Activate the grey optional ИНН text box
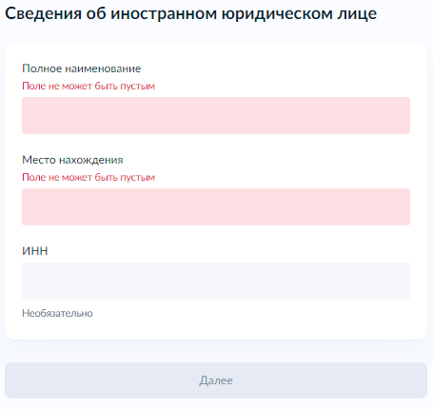This screenshot has width=433, height=409. (216, 281)
